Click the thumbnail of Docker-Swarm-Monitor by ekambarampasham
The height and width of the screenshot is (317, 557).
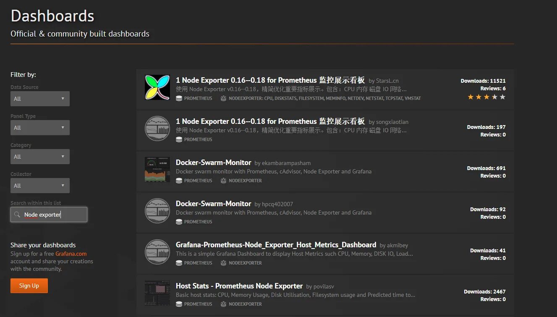coord(157,170)
